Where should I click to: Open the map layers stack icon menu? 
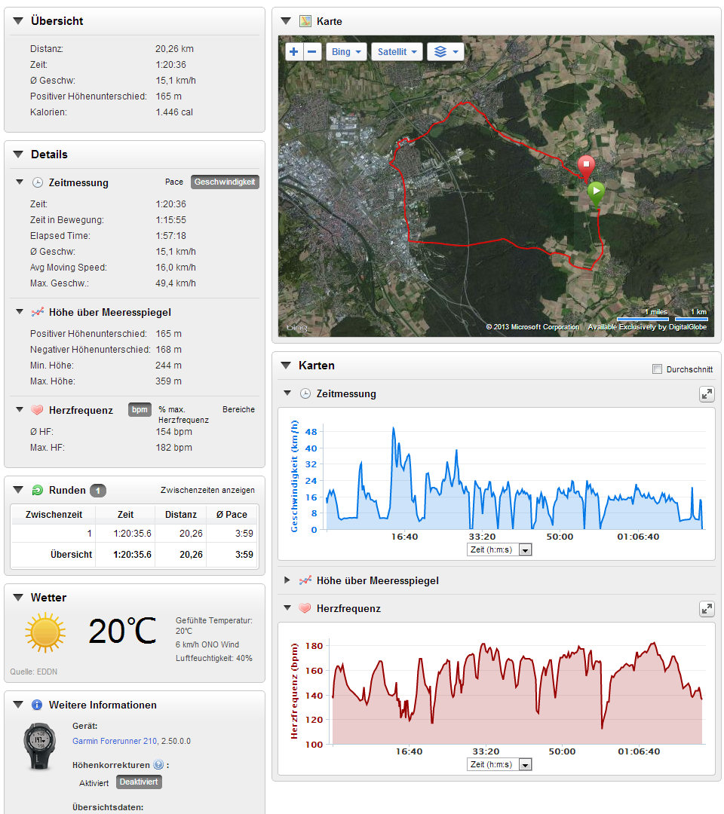(x=445, y=52)
